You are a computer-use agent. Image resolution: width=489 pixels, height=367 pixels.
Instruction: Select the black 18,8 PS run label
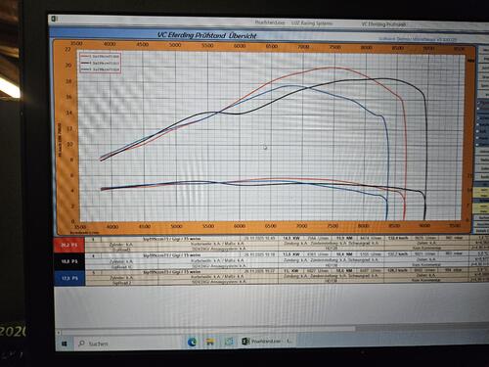coord(69,261)
